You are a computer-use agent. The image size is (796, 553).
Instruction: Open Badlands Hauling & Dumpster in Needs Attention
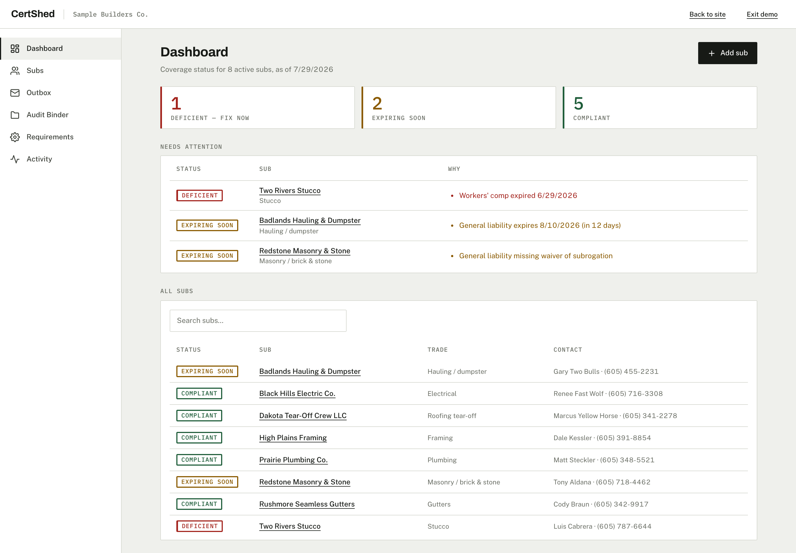point(310,220)
